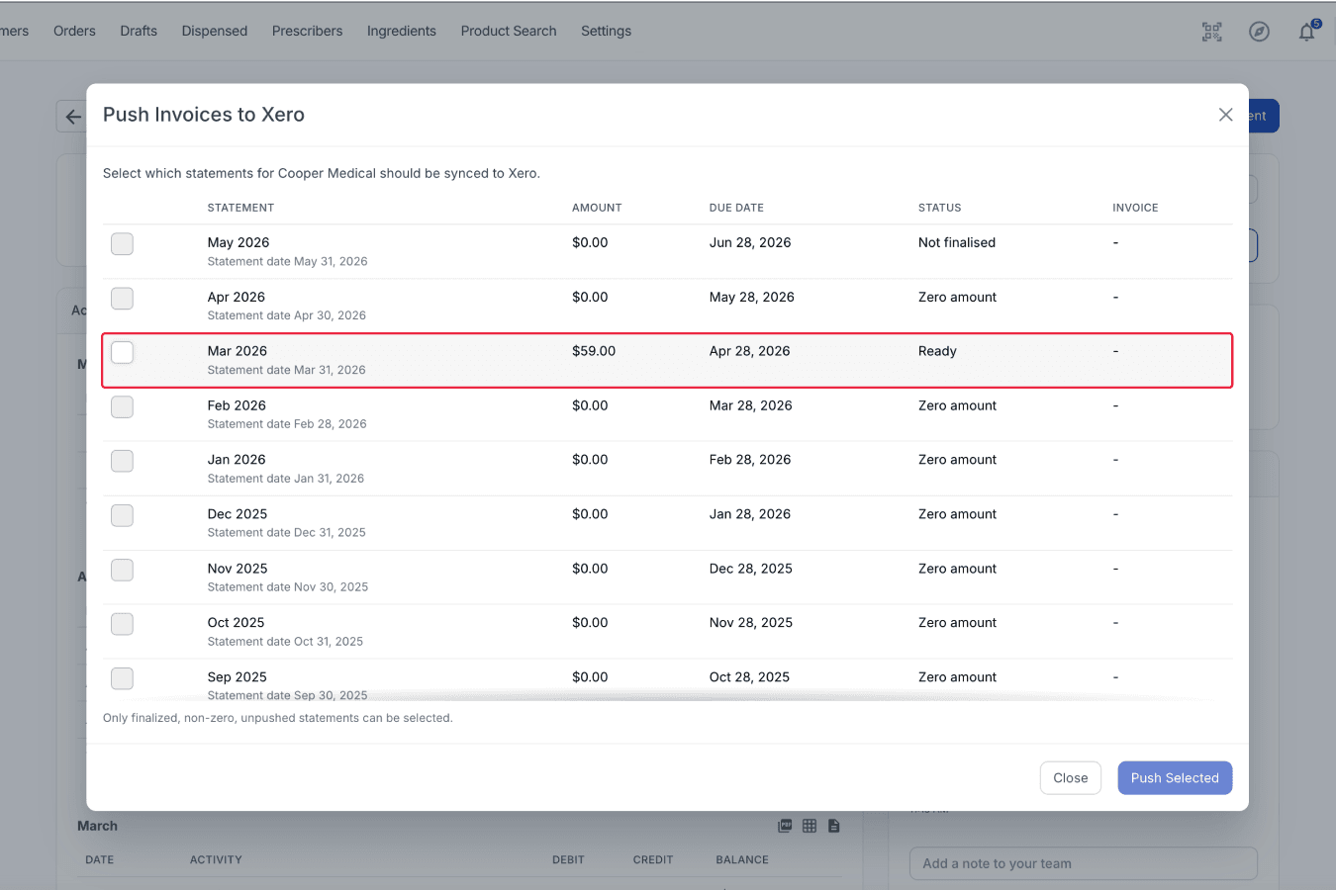Image resolution: width=1336 pixels, height=890 pixels.
Task: Click the STATEMENT column header
Action: [240, 208]
